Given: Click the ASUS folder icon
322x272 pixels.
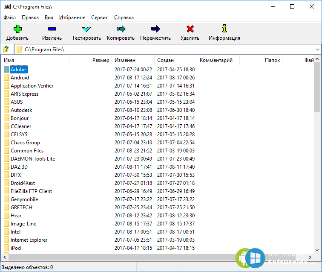Looking at the screenshot, I should coord(6,102).
